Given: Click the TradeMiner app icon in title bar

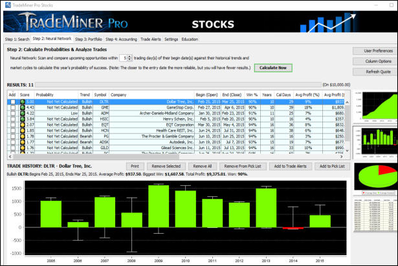Looking at the screenshot, I should [8, 5].
